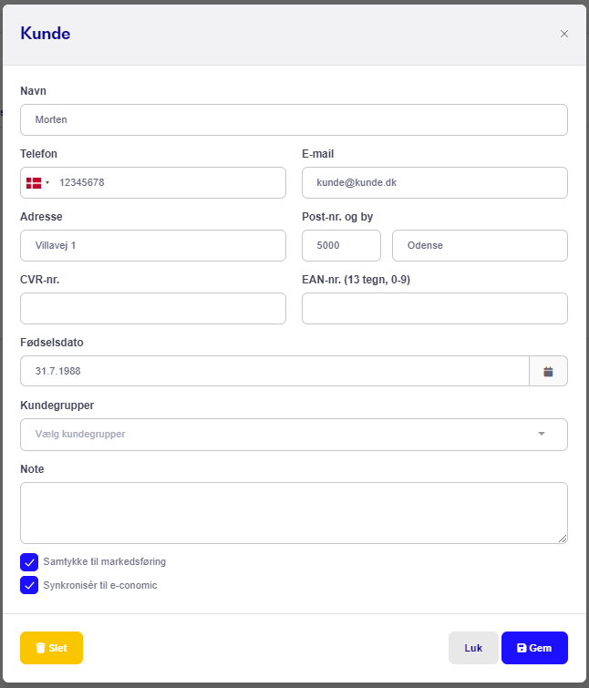Click the trash icon on Slet button
This screenshot has width=589, height=688.
(x=40, y=648)
